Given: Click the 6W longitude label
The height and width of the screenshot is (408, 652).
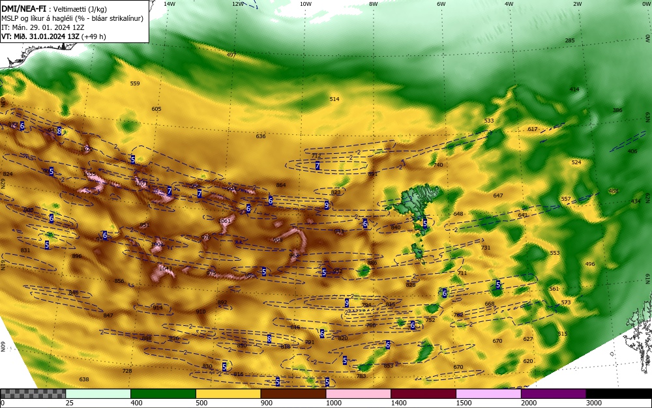Looking at the screenshot, I should [441, 4].
